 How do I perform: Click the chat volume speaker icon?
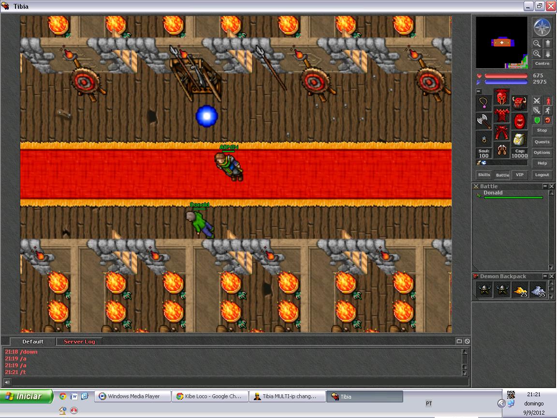7,382
